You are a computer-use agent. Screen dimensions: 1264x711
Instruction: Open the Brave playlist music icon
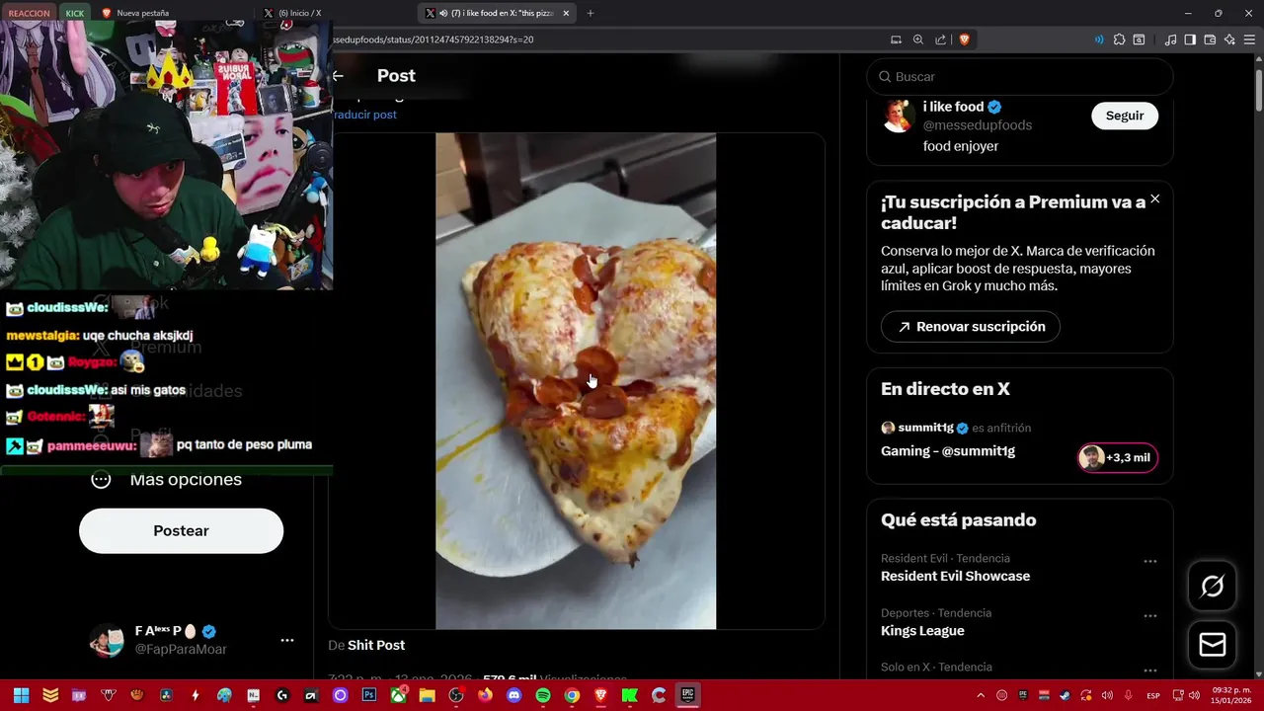pyautogui.click(x=1170, y=39)
